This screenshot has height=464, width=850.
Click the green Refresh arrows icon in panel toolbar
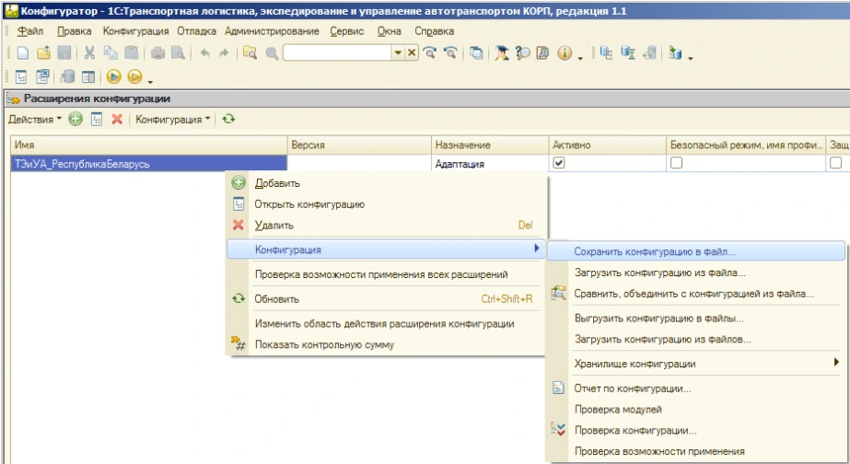tap(228, 120)
